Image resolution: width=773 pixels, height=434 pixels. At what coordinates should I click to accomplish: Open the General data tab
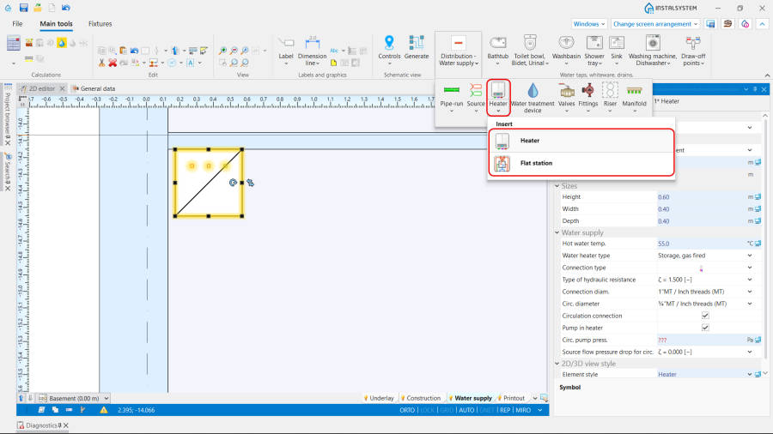pos(97,88)
